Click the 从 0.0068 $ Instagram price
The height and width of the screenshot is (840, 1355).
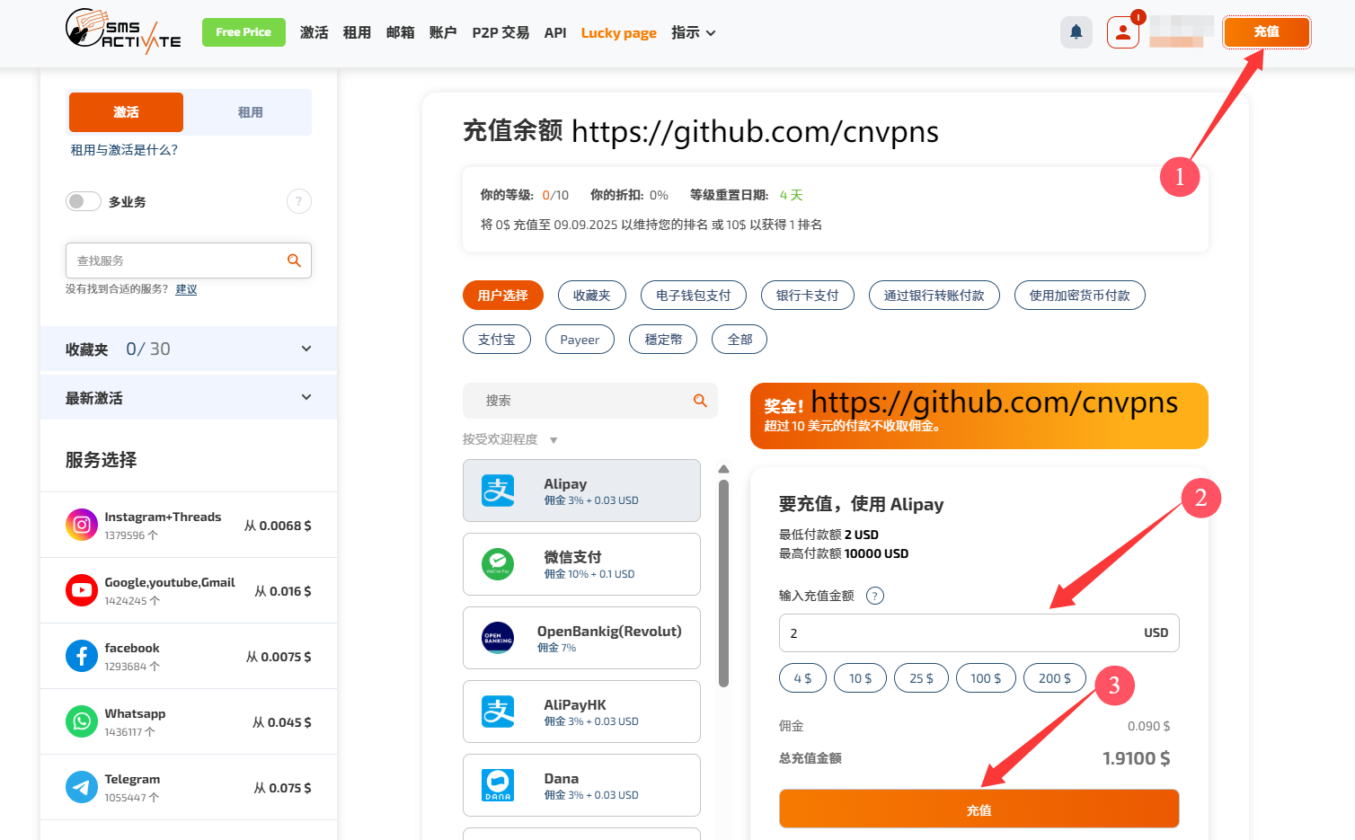pos(278,526)
